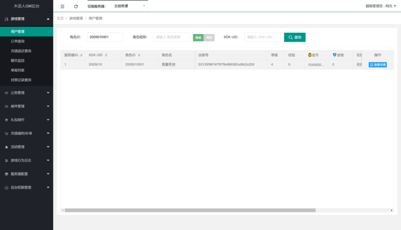Open 用户管理 in sidebar
Viewport: 401px width, 230px height.
(27, 32)
